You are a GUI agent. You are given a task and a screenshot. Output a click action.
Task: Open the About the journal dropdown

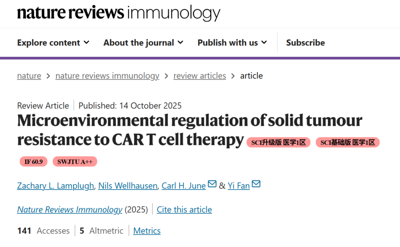[x=143, y=43]
